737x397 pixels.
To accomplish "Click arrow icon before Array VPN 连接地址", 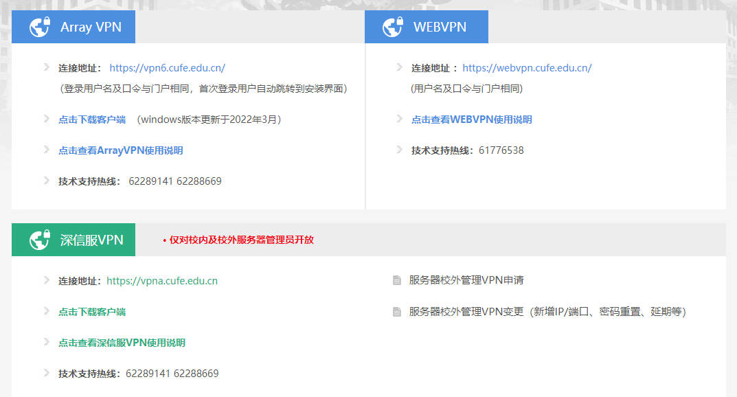I will pyautogui.click(x=46, y=67).
